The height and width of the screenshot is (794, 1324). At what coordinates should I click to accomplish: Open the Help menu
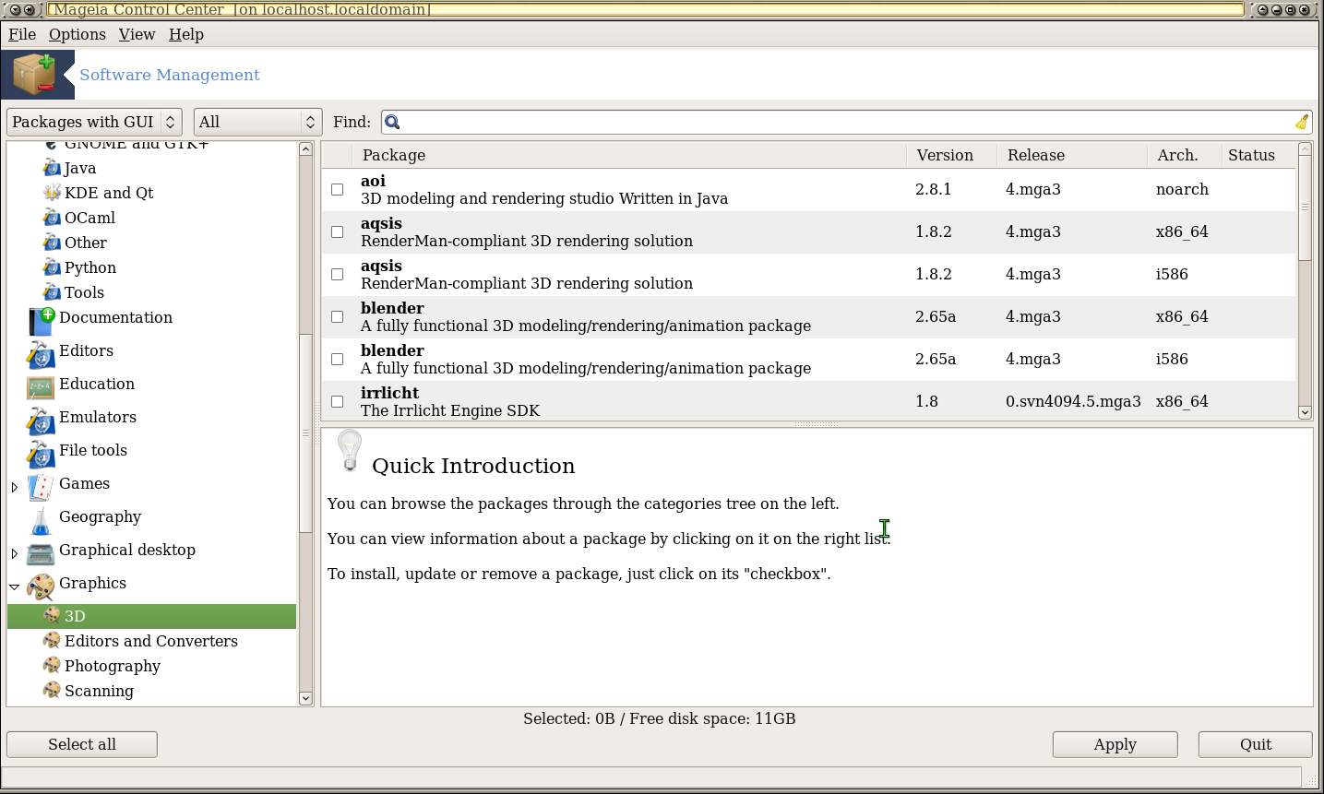[x=186, y=34]
